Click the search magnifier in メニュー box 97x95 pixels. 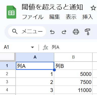pos(15,31)
